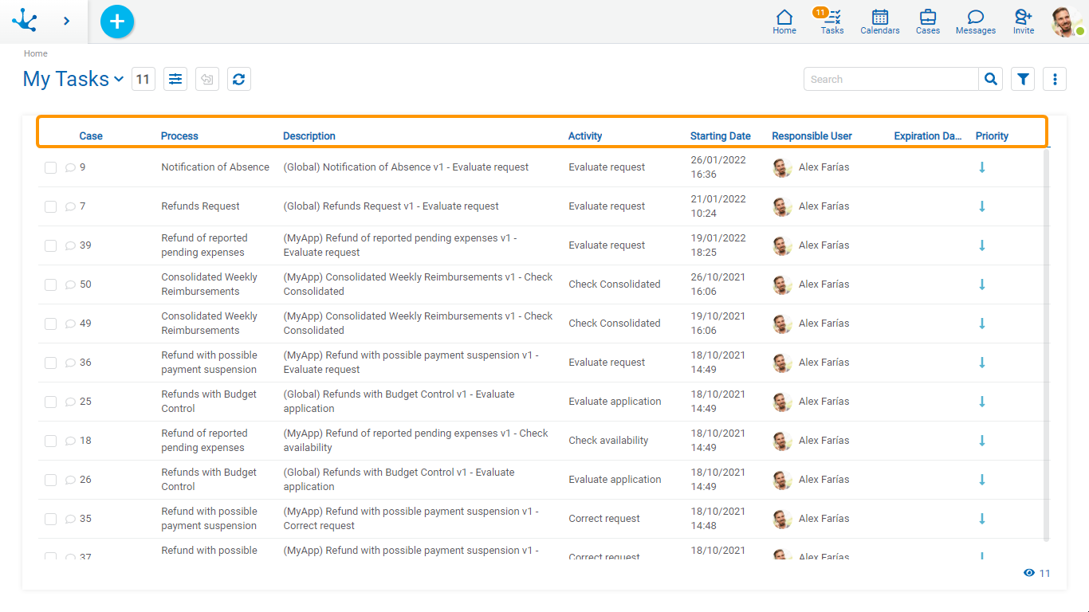Click priority arrow for case 25
This screenshot has width=1089, height=612.
[982, 402]
